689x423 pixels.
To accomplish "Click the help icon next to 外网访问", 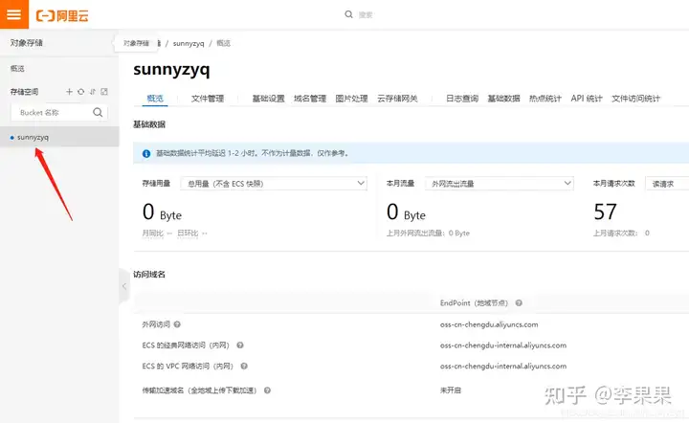I will click(x=177, y=324).
